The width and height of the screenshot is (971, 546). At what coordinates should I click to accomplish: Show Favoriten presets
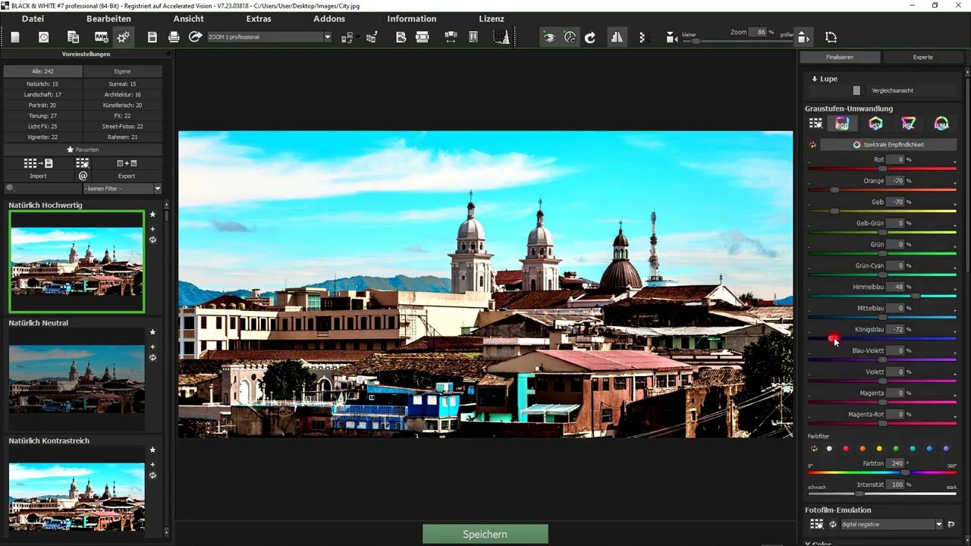(x=83, y=149)
